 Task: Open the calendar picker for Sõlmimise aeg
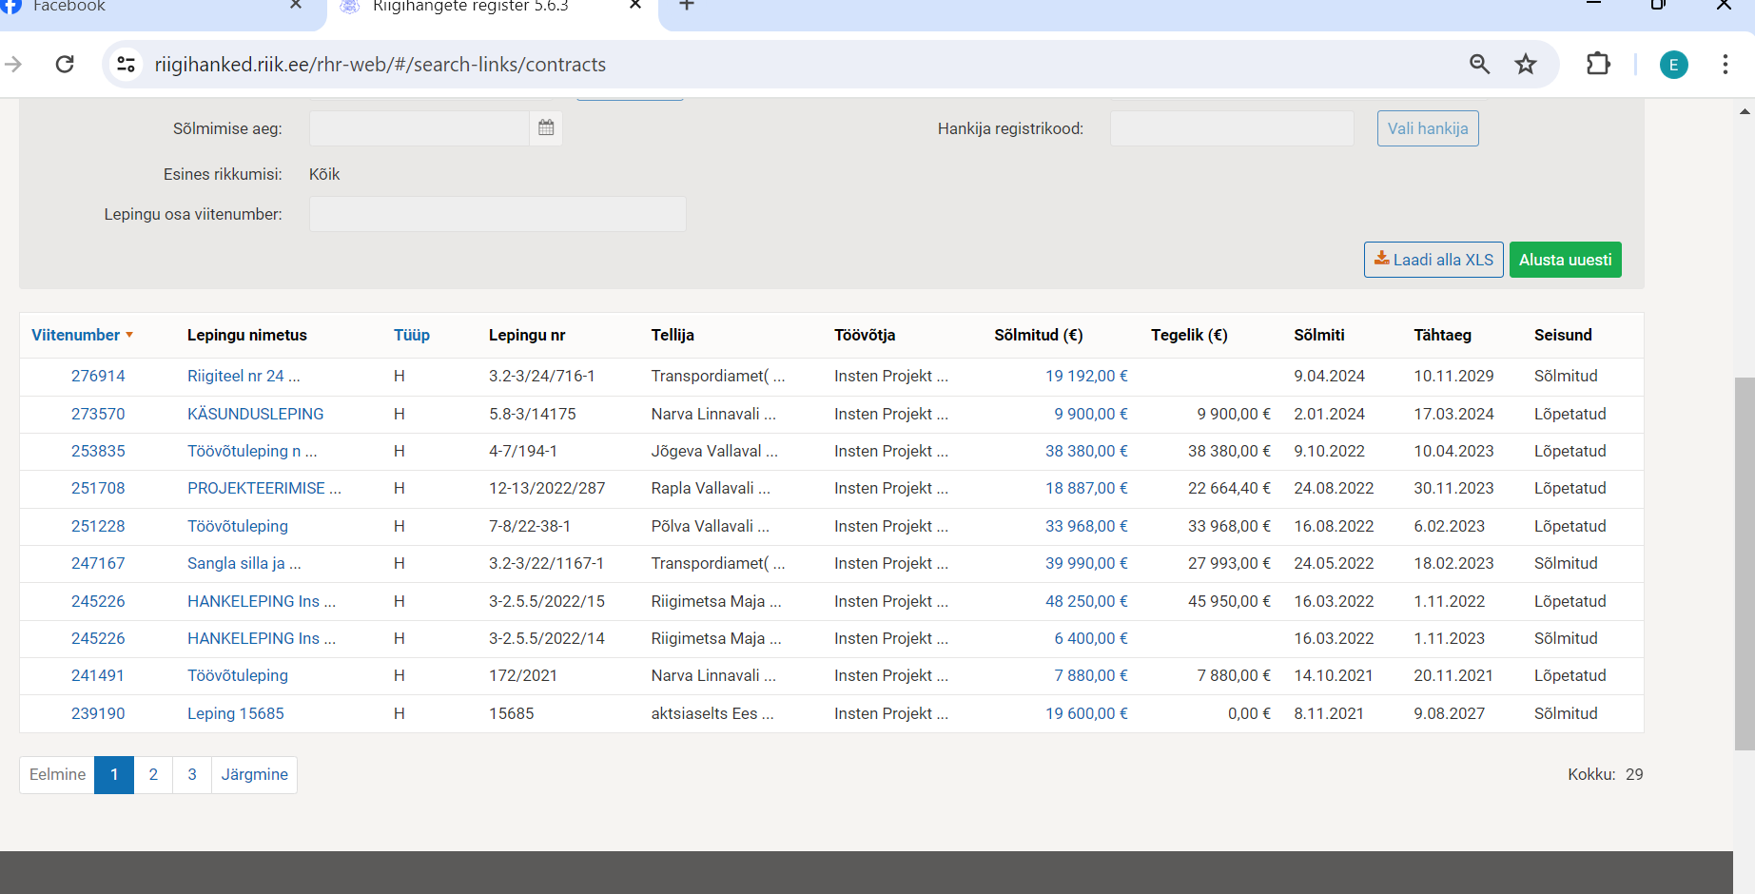(546, 127)
